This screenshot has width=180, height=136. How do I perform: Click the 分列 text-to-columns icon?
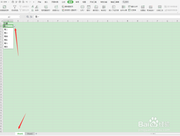[x=82, y=7]
